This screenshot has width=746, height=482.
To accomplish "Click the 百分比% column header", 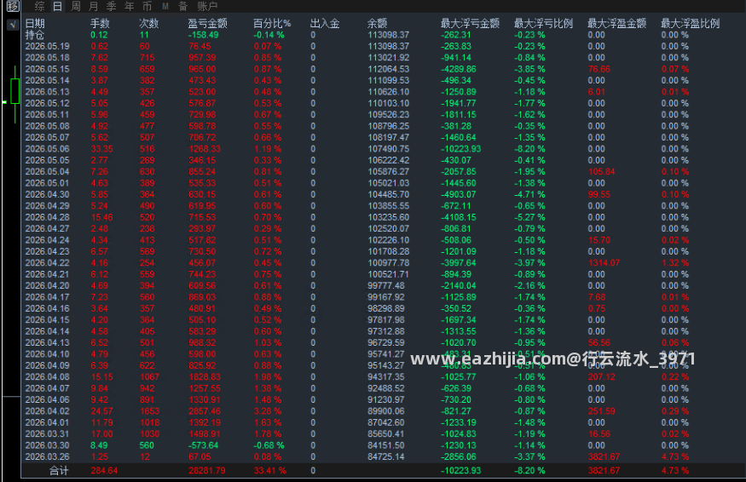I will pos(272,23).
